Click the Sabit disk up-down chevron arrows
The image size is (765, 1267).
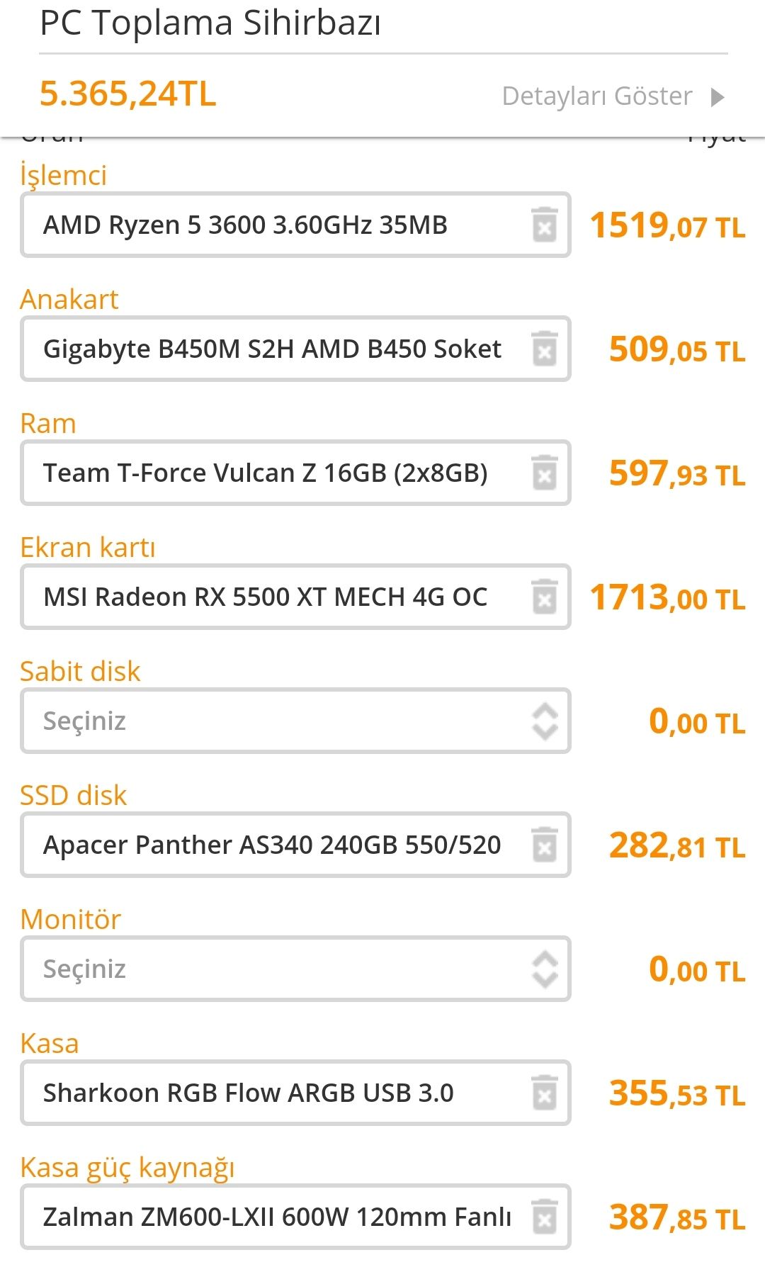tap(544, 721)
